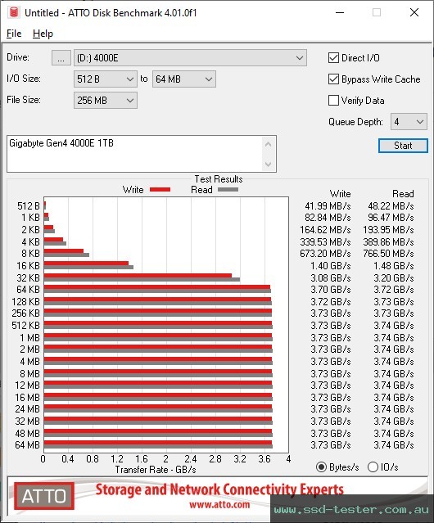Click the 389.86 MB/s read value
The height and width of the screenshot is (523, 434).
tap(389, 241)
